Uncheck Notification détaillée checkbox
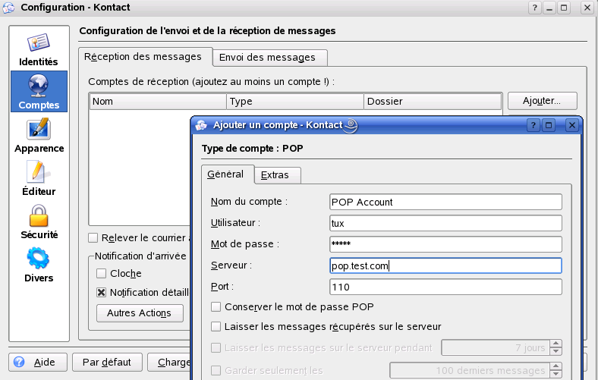The width and height of the screenshot is (598, 380). click(x=101, y=292)
